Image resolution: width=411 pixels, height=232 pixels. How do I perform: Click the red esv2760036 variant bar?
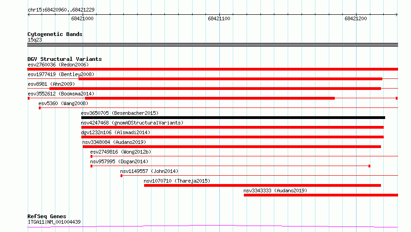tap(212, 69)
